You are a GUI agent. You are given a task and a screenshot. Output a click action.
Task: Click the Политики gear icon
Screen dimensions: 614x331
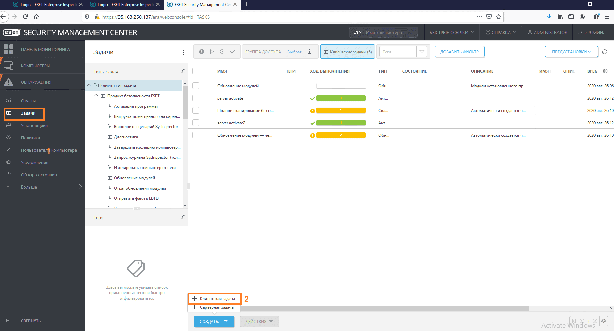click(x=9, y=138)
